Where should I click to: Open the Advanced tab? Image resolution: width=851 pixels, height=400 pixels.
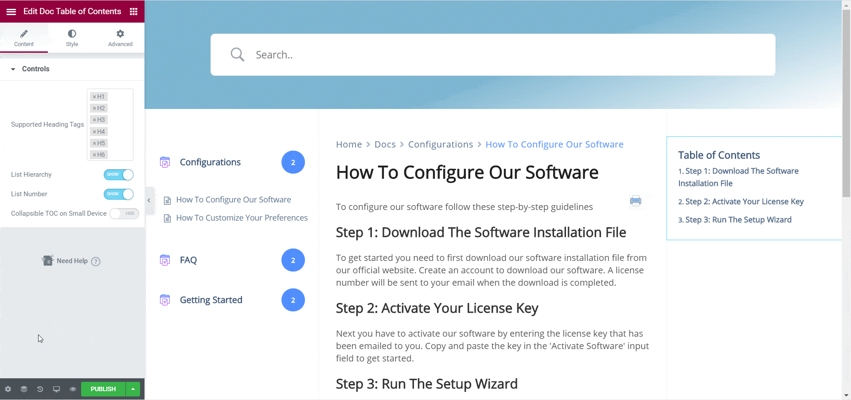coord(120,38)
